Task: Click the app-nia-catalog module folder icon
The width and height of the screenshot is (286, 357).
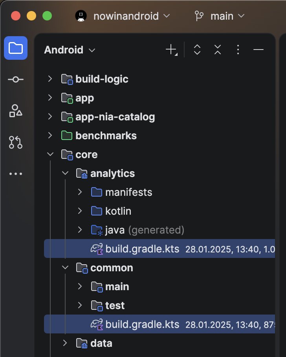Action: coord(67,117)
